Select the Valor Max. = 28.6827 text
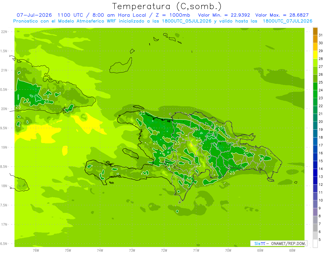Viewport: 328px width, 254px height. 282,15
